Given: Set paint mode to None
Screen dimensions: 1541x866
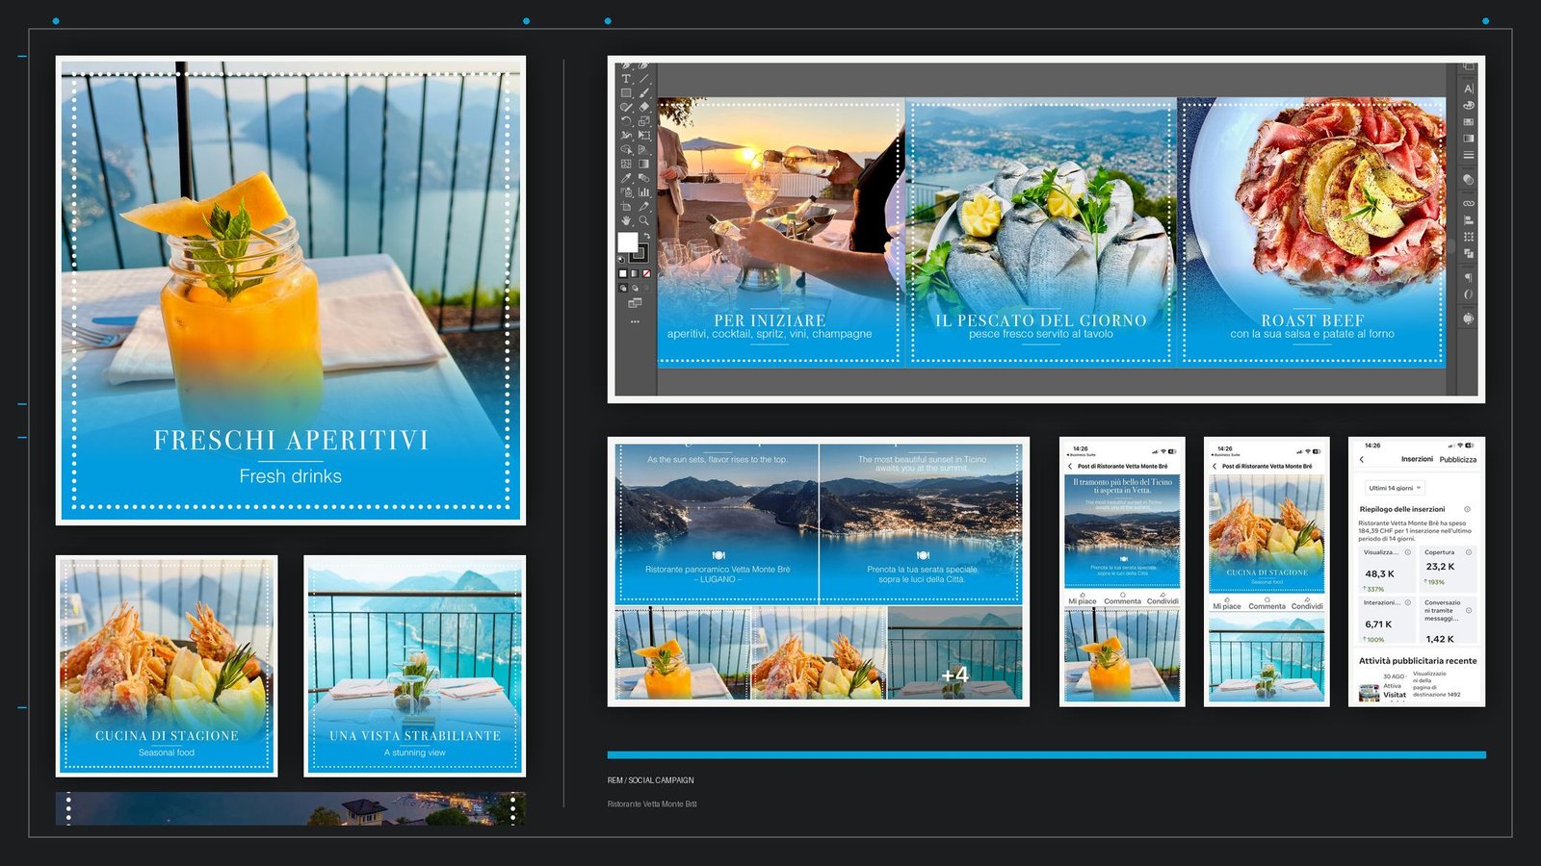Looking at the screenshot, I should [x=646, y=273].
